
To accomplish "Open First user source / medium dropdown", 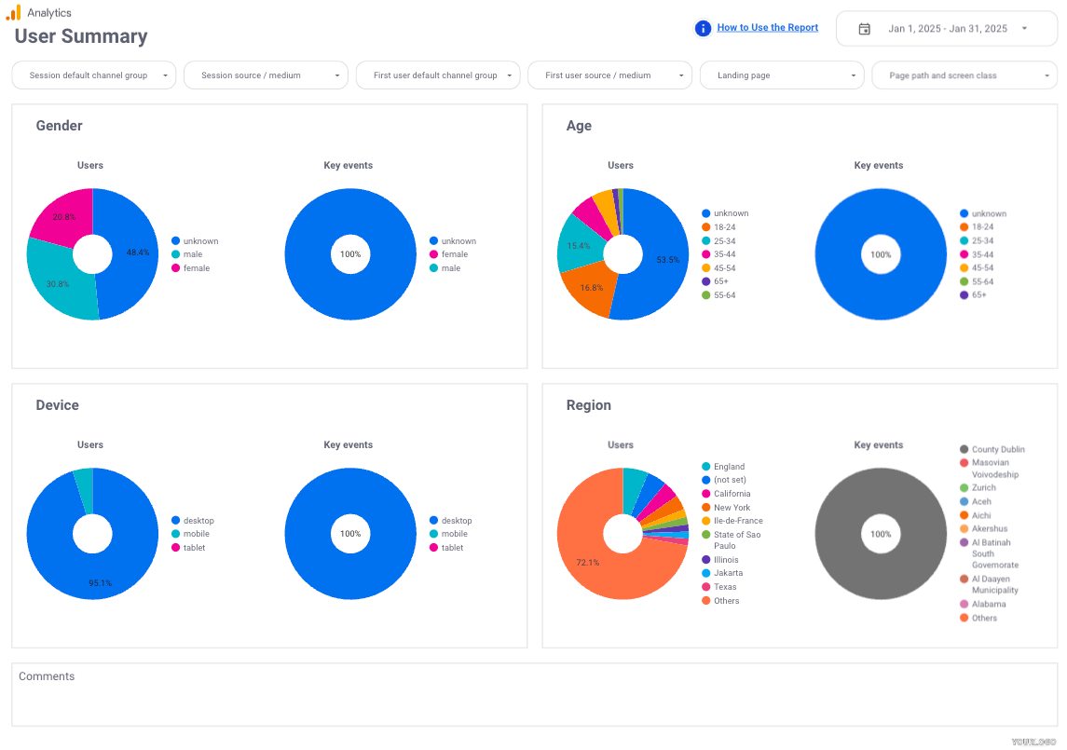I will click(609, 75).
